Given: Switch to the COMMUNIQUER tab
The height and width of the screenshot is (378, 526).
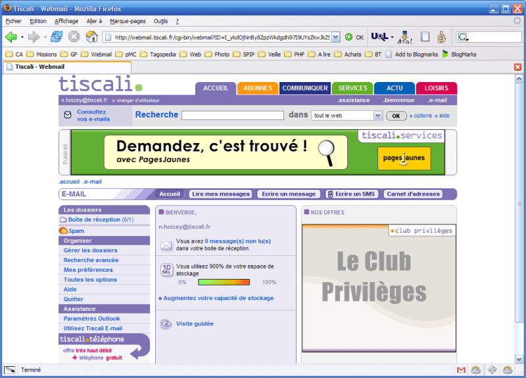Looking at the screenshot, I should click(305, 88).
